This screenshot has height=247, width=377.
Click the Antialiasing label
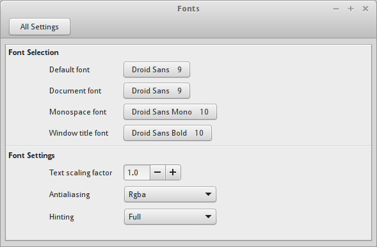tap(70, 195)
